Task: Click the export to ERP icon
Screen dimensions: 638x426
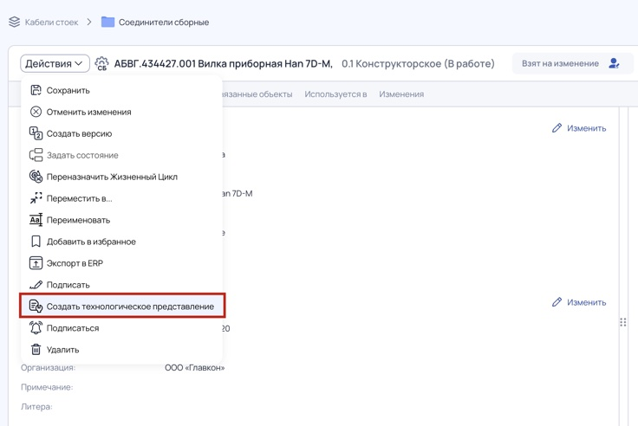Action: pos(36,263)
